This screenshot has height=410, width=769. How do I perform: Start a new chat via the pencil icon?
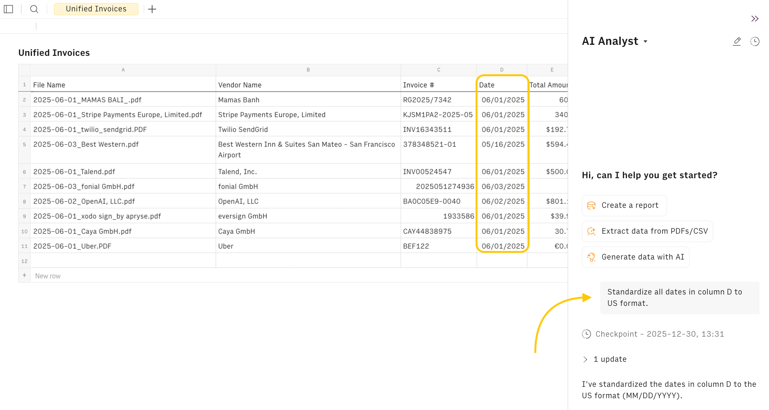737,41
